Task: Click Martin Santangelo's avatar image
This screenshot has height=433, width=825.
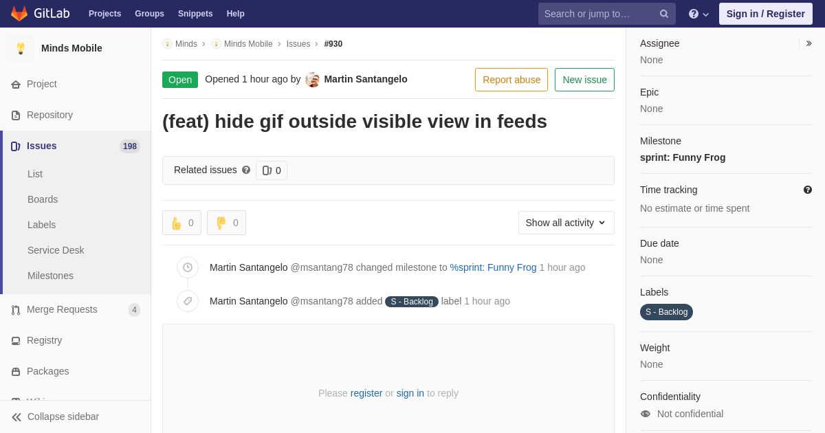Action: click(x=313, y=80)
